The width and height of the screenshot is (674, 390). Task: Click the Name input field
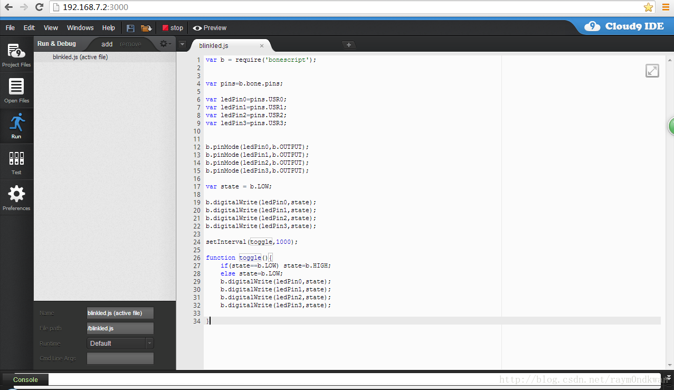[120, 313]
